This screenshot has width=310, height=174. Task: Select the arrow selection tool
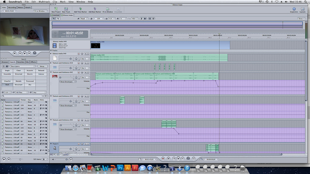(54, 18)
